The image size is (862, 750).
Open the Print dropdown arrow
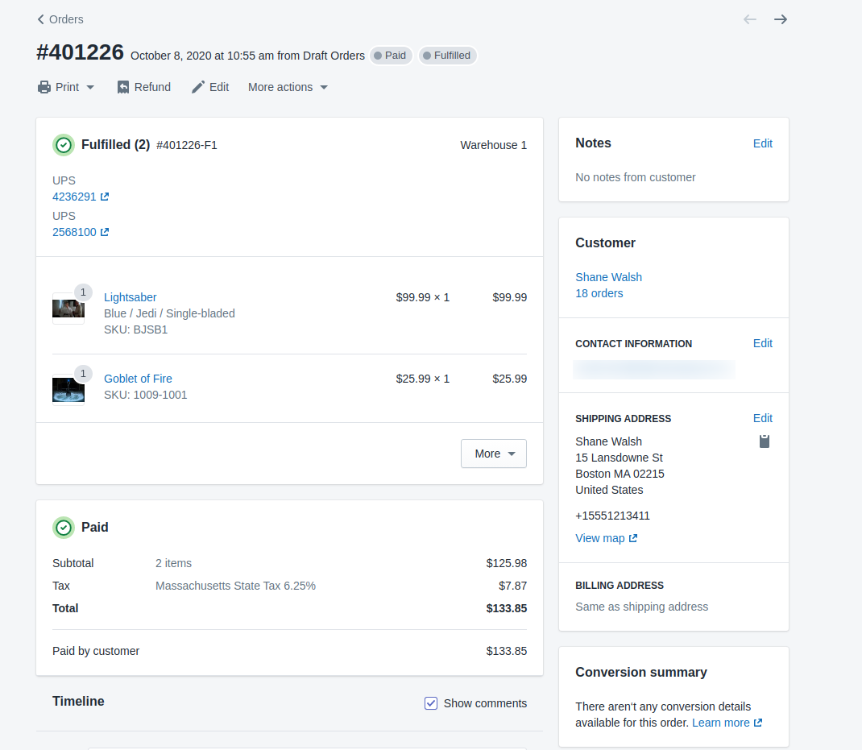pos(89,86)
